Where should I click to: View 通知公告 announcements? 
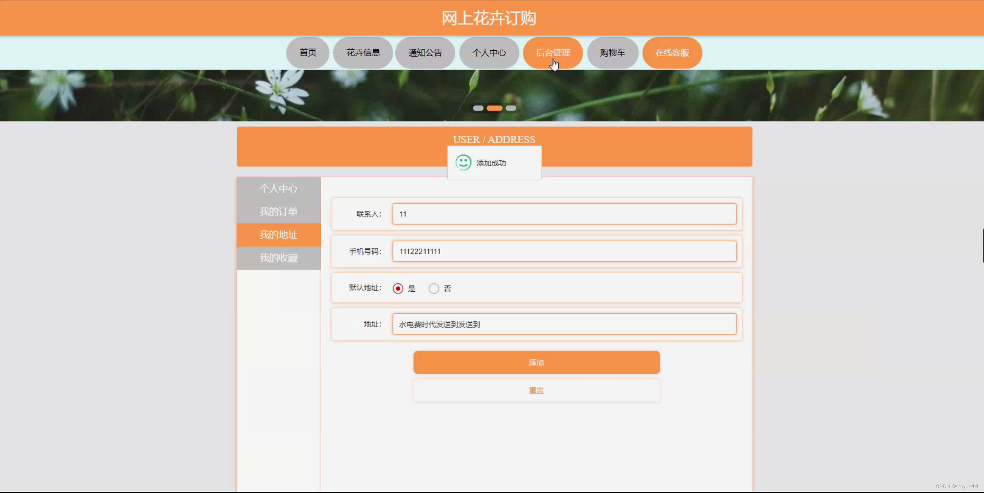point(426,53)
